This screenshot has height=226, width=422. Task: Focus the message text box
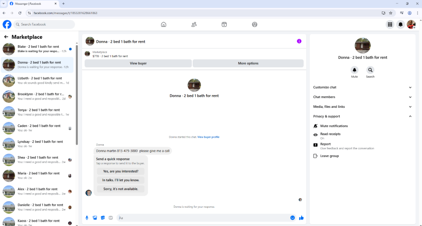pos(203,218)
